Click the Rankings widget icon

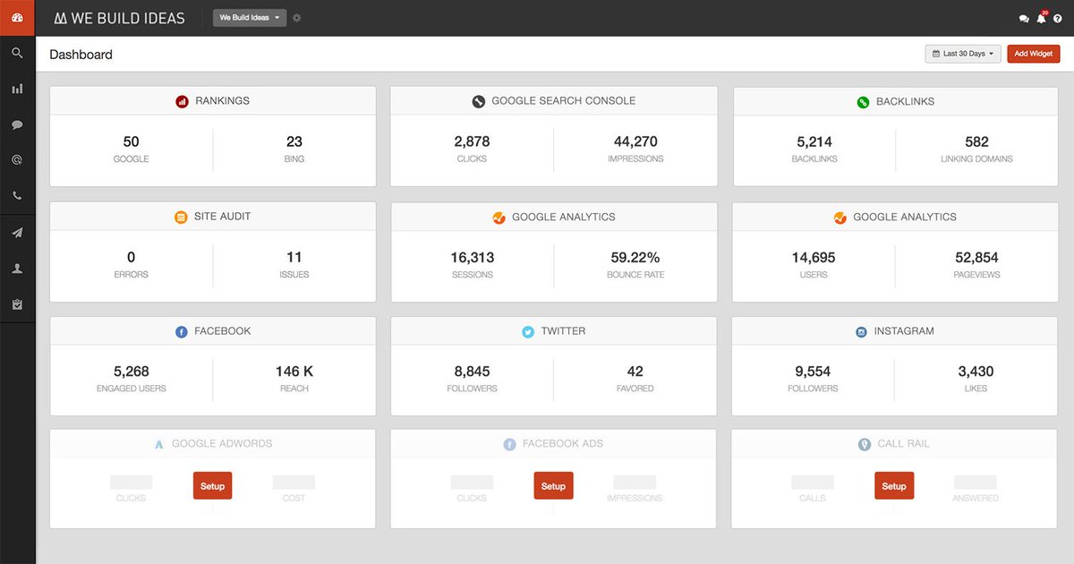pyautogui.click(x=183, y=102)
